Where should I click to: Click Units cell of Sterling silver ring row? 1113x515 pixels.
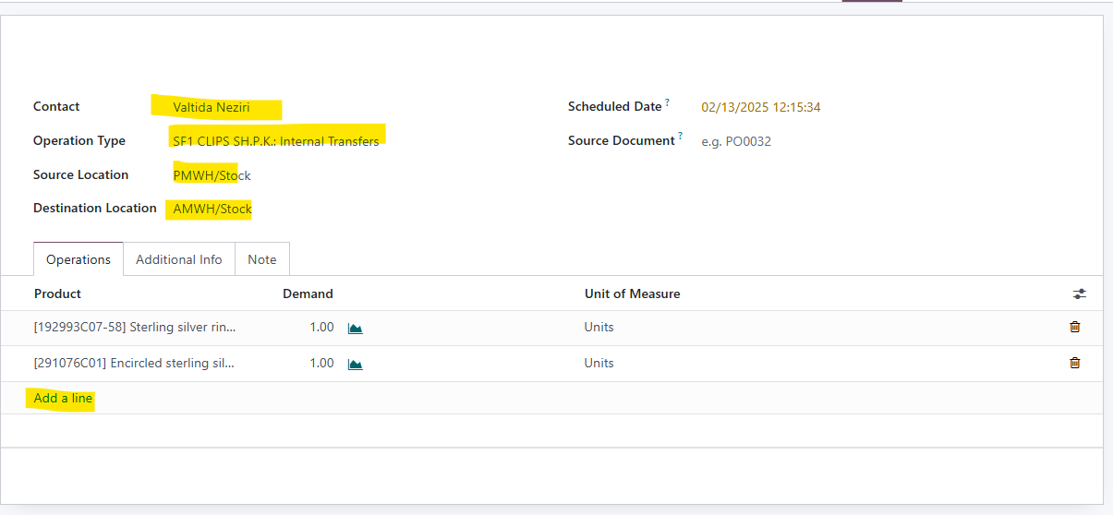coord(599,328)
